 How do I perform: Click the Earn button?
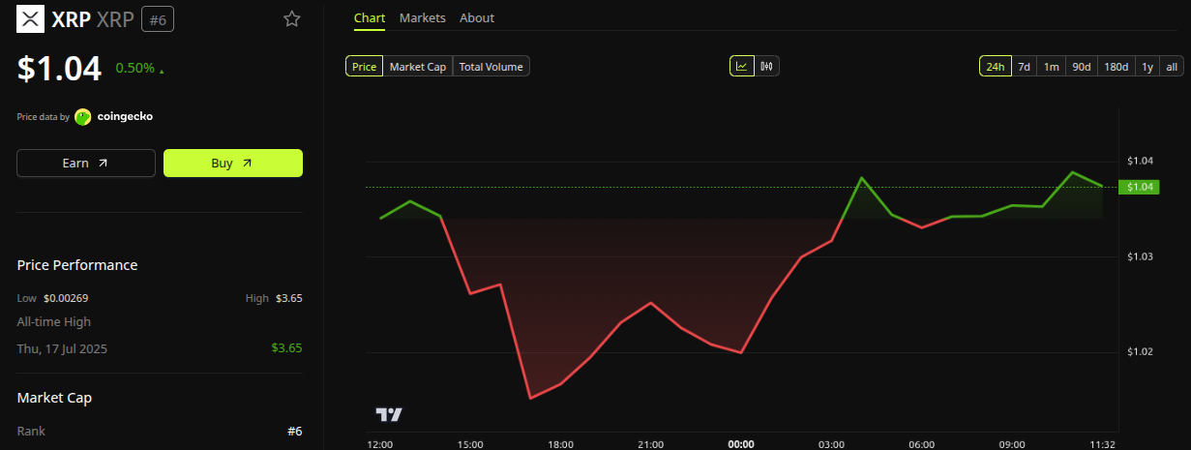[86, 163]
